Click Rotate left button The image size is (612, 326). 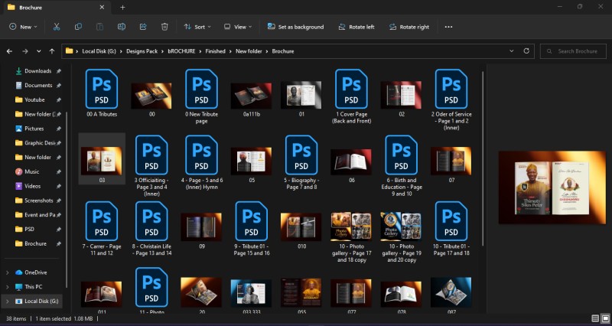click(x=356, y=27)
